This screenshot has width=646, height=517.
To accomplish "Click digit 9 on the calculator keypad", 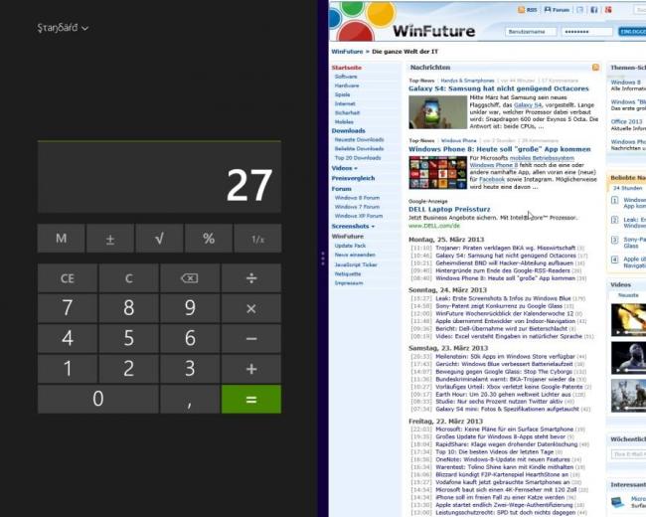I will [x=190, y=308].
